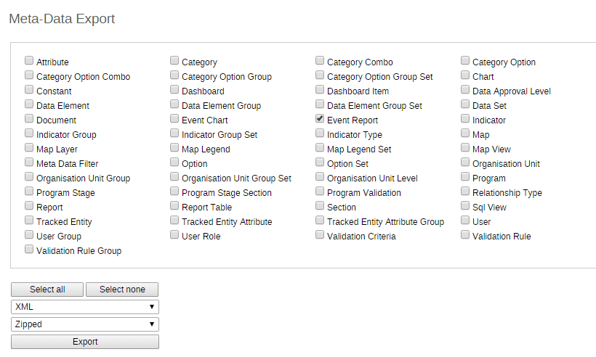
Task: Select the Organisation Unit checkbox
Action: tap(465, 163)
